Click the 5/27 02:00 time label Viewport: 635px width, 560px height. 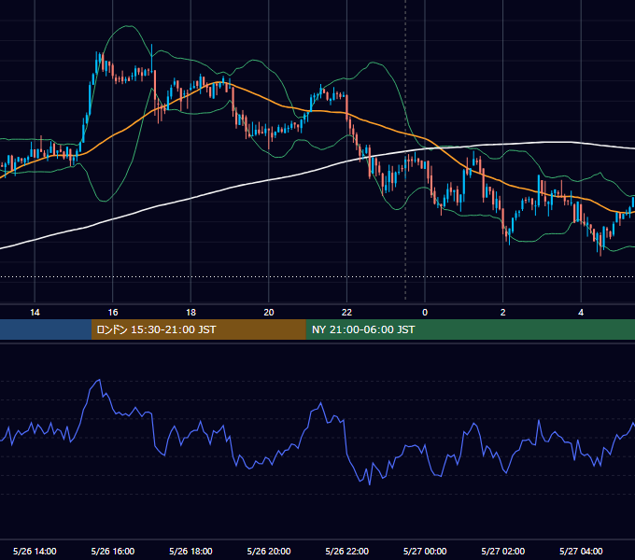pos(503,551)
